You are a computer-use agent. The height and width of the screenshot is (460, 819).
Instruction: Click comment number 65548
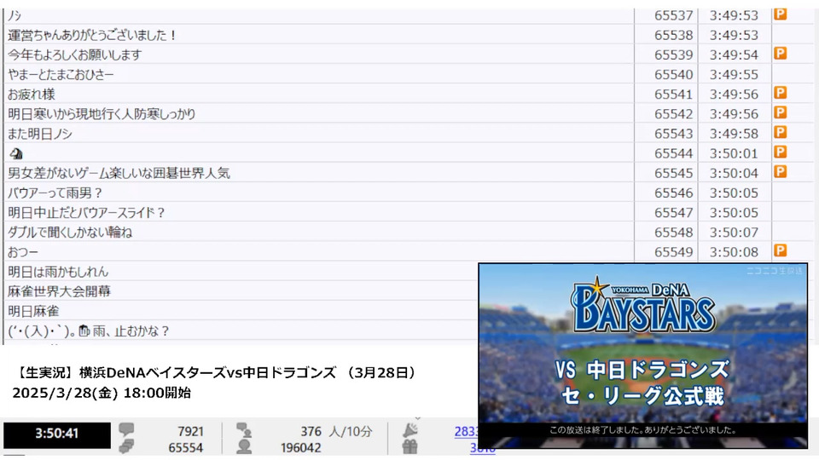click(673, 232)
